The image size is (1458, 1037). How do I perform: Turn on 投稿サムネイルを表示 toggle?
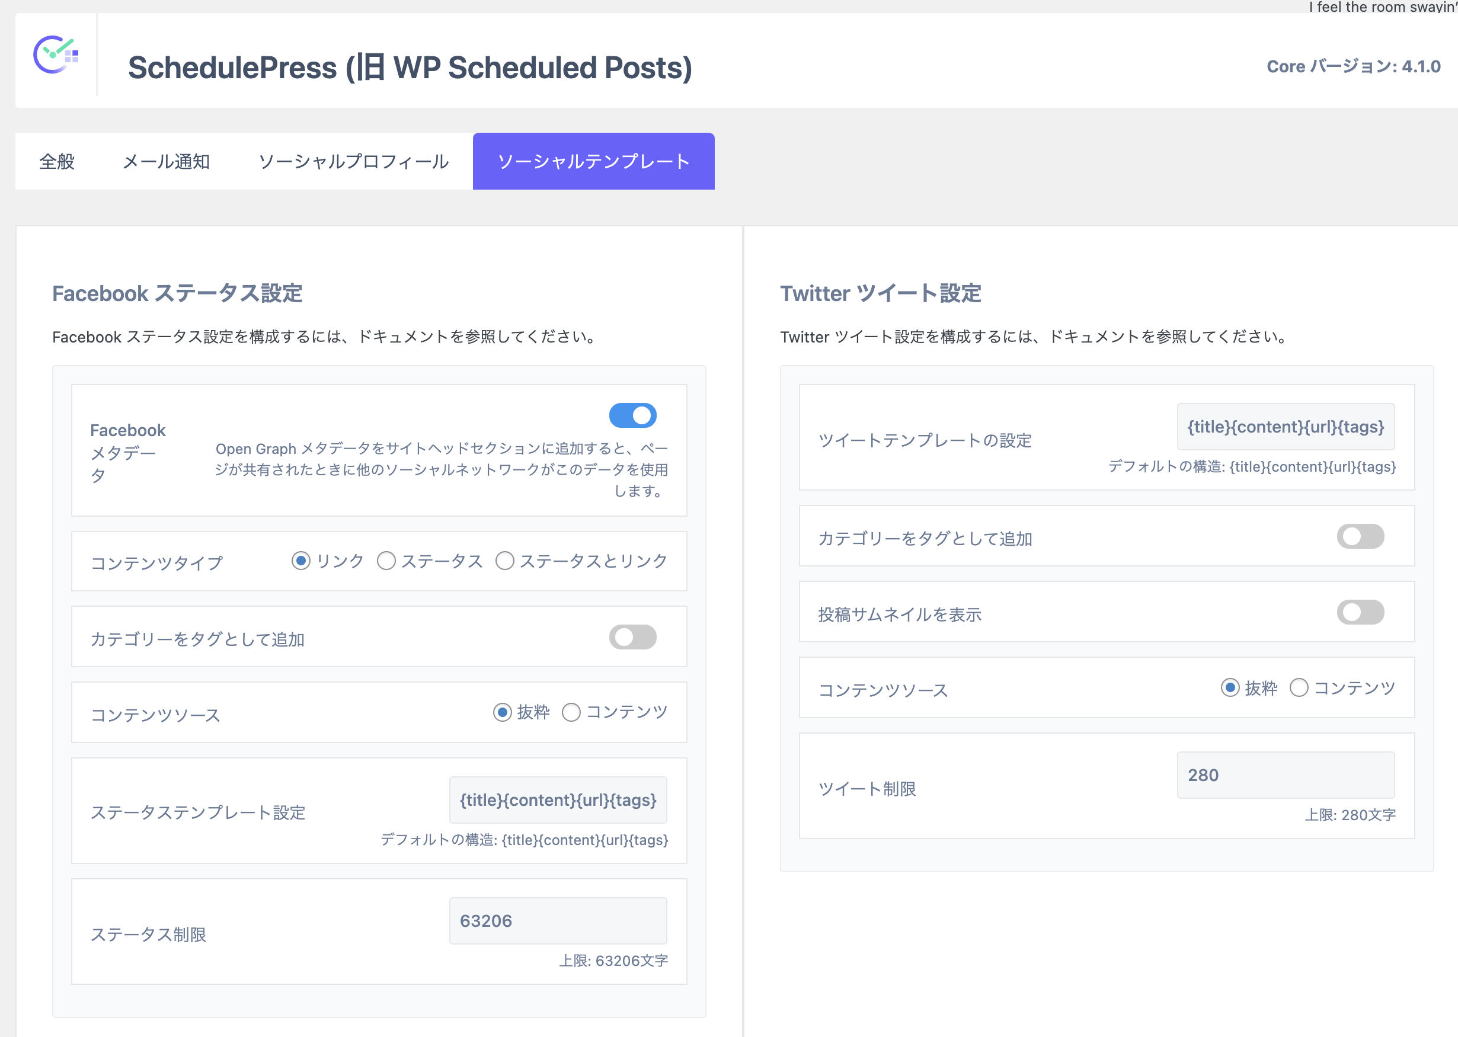tap(1360, 613)
